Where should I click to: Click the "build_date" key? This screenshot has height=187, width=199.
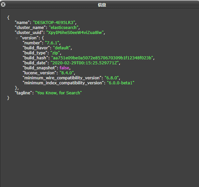35,63
